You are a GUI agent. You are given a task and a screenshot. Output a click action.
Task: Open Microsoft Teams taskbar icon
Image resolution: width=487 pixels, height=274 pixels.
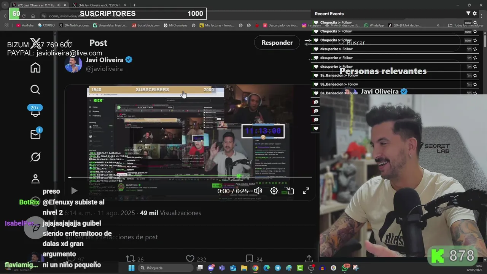coord(222,268)
